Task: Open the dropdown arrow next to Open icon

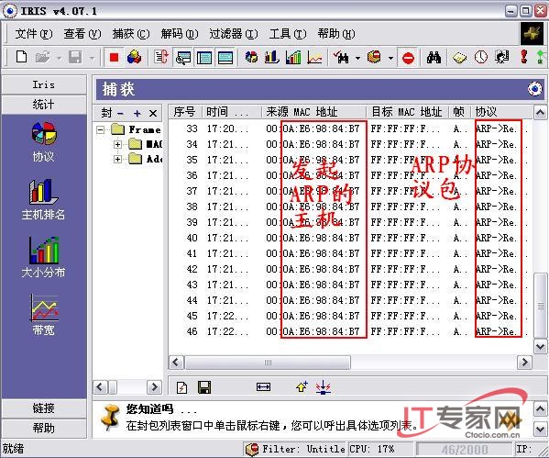Action: (60, 58)
